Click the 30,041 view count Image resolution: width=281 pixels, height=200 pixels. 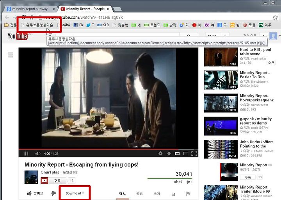184,174
